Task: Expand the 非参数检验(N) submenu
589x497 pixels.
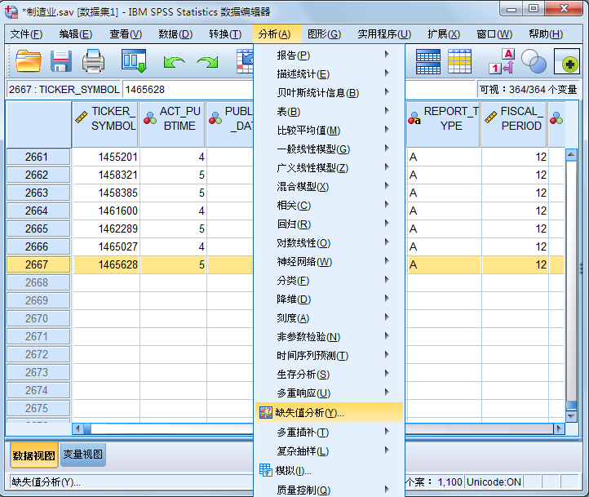Action: (x=330, y=336)
